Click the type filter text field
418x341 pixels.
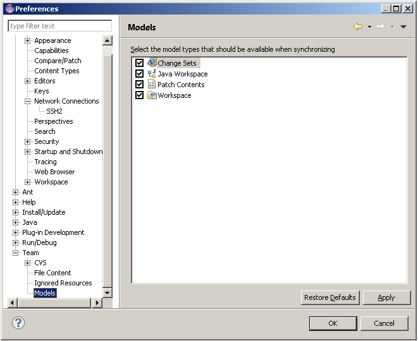pos(60,26)
